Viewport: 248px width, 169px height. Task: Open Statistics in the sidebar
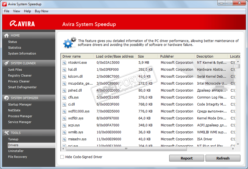click(x=15, y=48)
